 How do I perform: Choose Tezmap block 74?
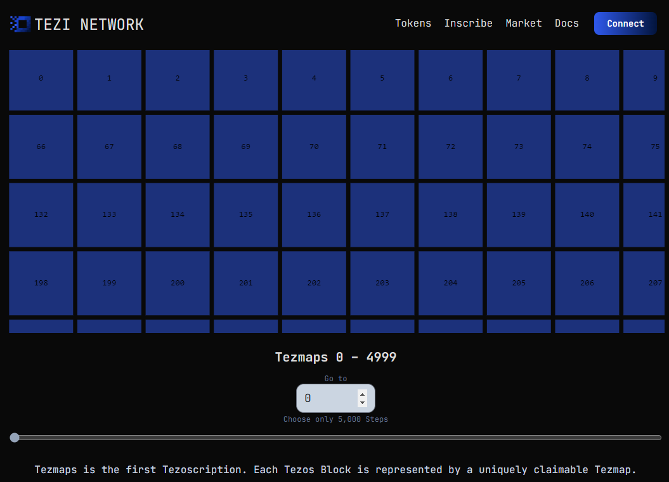click(587, 147)
